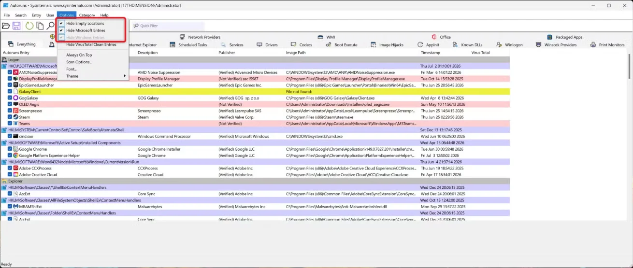
Task: Select the Explorer category header row
Action: tap(255, 181)
